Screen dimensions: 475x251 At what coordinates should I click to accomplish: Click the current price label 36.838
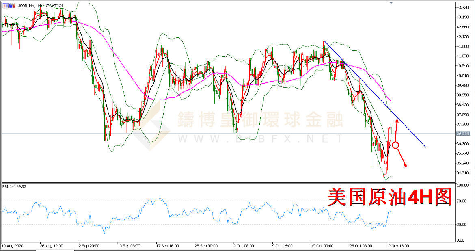(x=463, y=134)
